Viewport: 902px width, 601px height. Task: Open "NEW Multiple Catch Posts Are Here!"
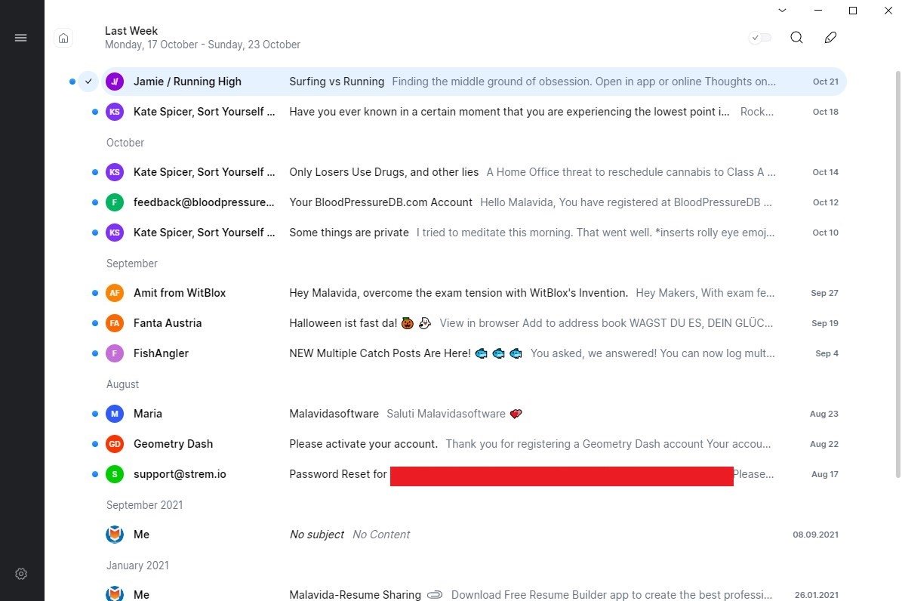pos(380,353)
